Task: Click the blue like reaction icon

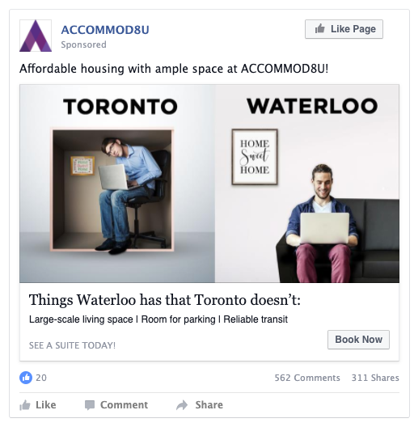Action: coord(26,378)
